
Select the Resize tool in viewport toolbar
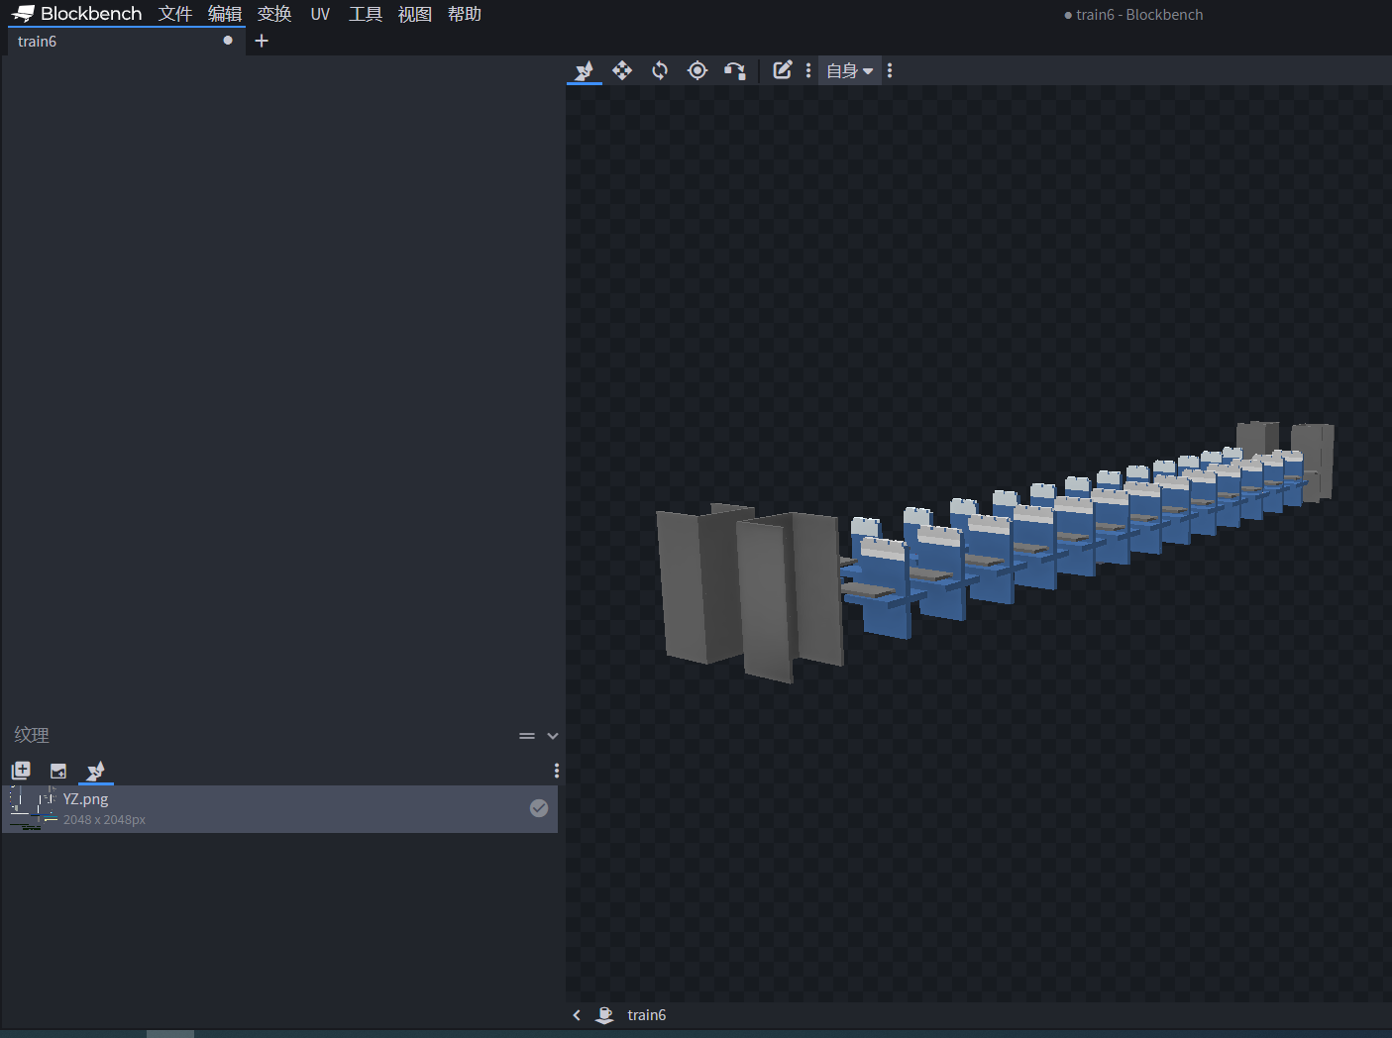(585, 70)
